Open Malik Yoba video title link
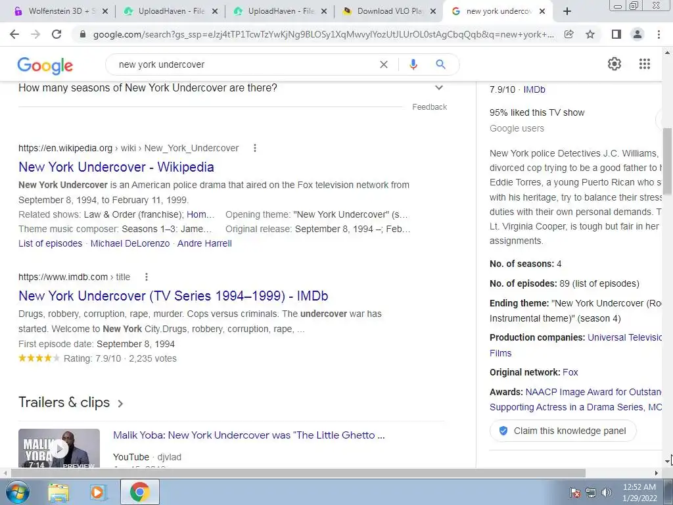Screen dimensions: 673x505 [x=249, y=435]
